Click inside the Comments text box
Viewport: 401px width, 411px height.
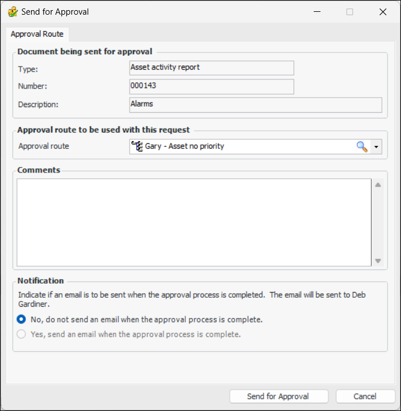(x=193, y=222)
